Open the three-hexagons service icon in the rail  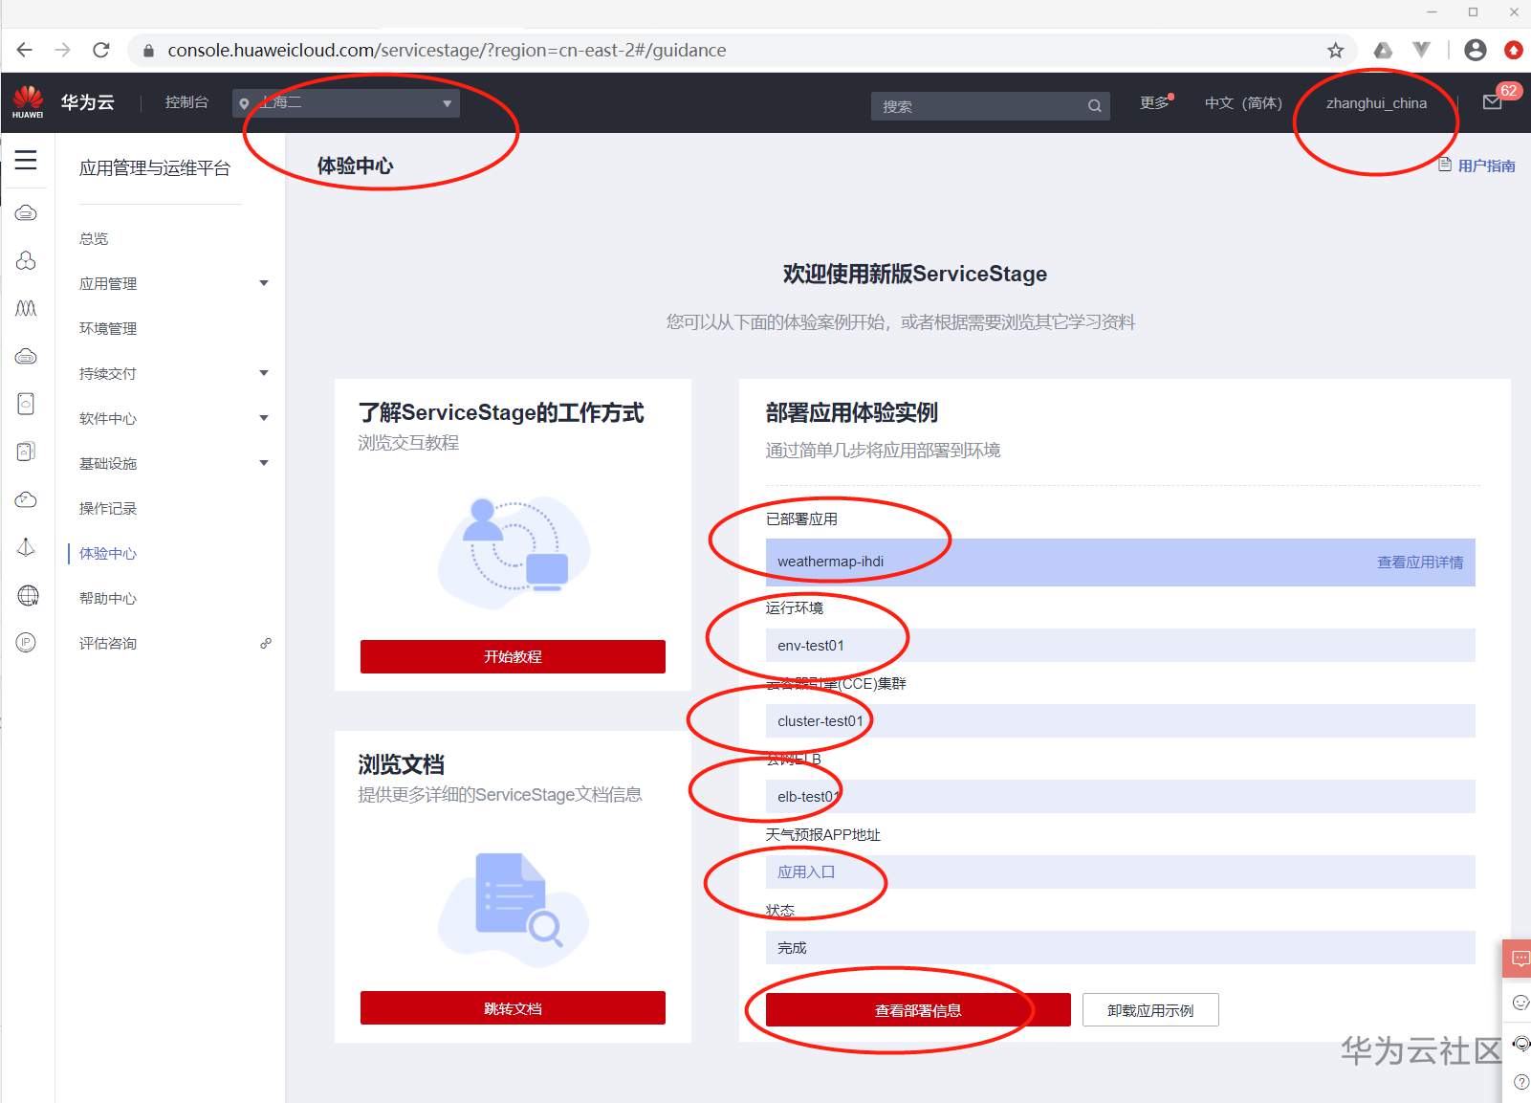(x=26, y=260)
